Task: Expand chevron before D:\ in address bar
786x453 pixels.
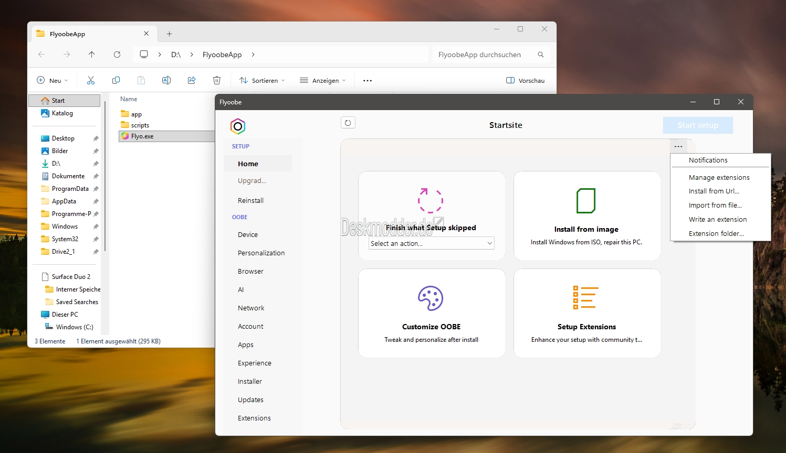Action: tap(160, 55)
